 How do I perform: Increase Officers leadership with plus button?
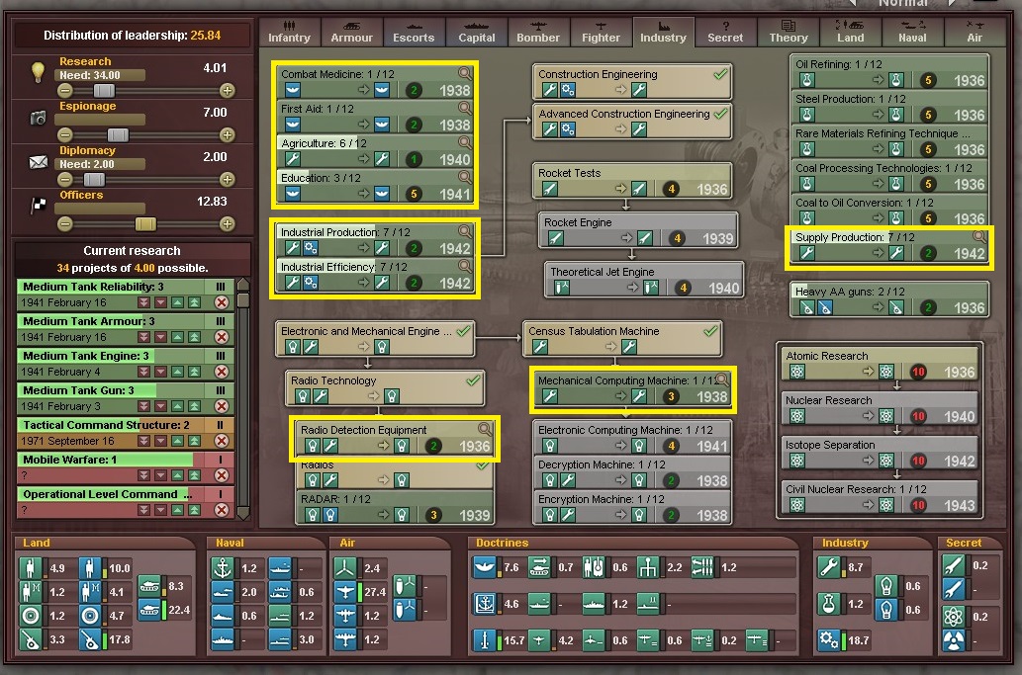(227, 224)
